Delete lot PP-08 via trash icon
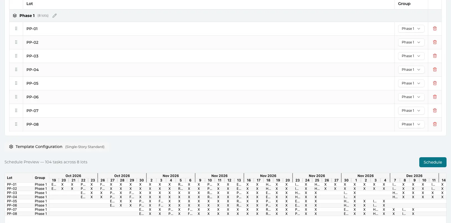 pyautogui.click(x=435, y=124)
